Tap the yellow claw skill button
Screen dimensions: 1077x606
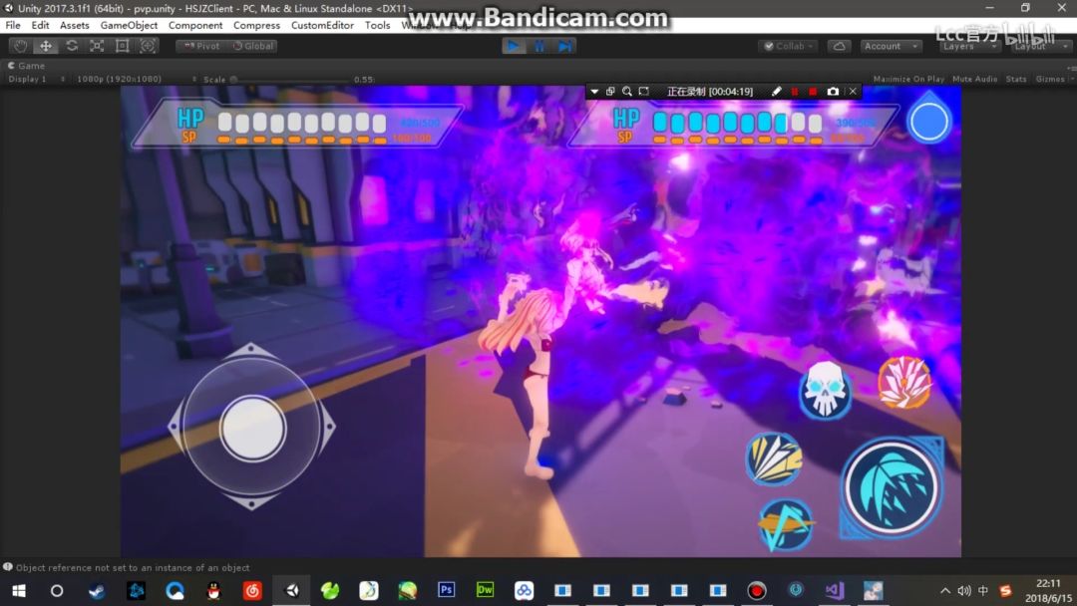pyautogui.click(x=774, y=458)
